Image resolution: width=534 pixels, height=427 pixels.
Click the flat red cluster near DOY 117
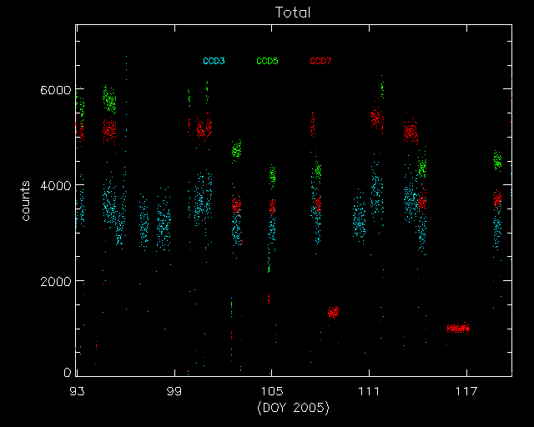[458, 329]
